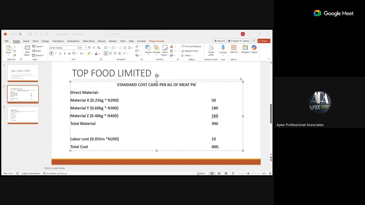The width and height of the screenshot is (365, 205).
Task: Open the font size dropdown
Action: point(86,48)
